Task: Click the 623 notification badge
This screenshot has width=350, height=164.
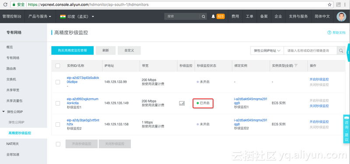Action: click(x=220, y=16)
